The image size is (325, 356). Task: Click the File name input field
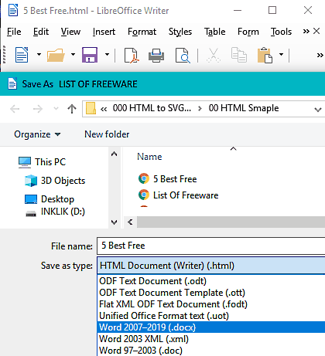pos(211,246)
